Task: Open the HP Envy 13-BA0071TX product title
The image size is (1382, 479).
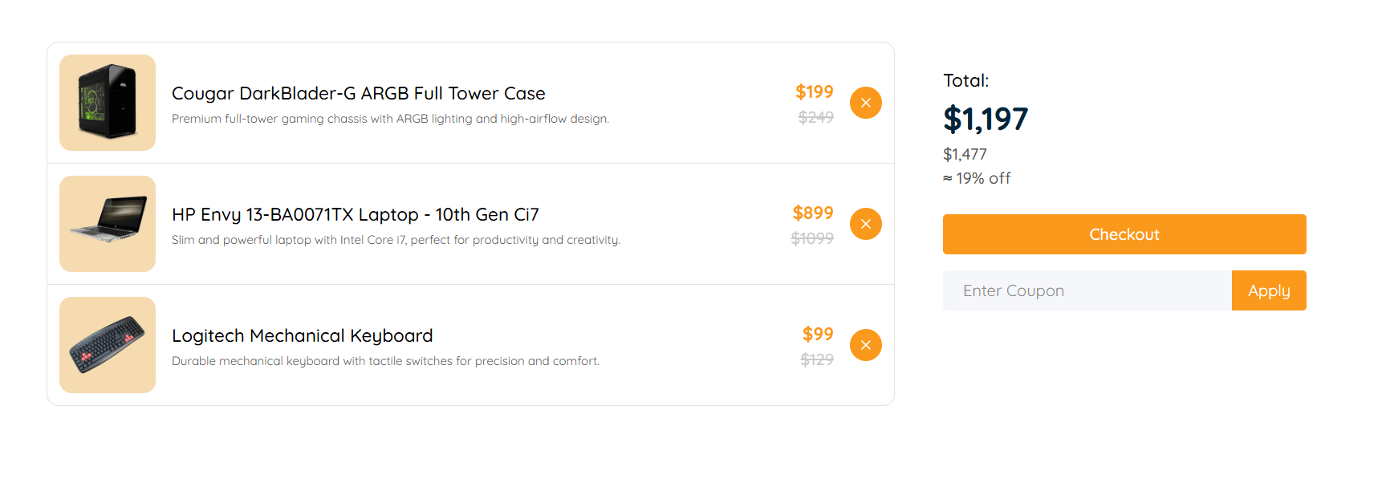Action: [x=355, y=214]
